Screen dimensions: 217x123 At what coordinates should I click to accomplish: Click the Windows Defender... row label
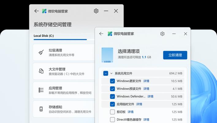[x=131, y=97]
